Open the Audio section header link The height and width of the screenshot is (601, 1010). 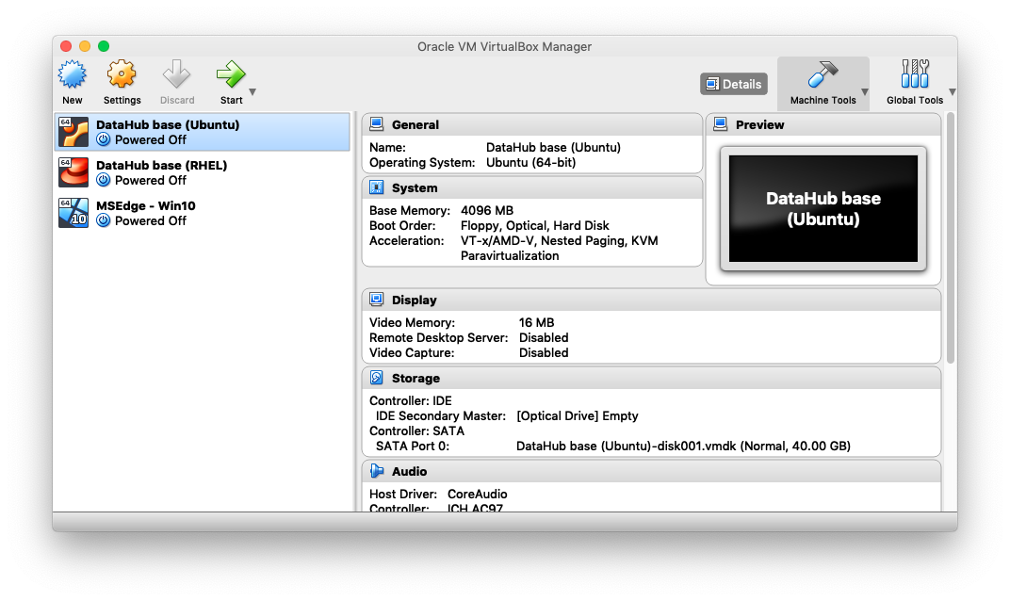click(x=409, y=472)
